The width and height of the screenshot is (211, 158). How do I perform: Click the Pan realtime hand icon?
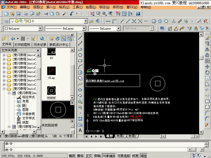pyautogui.click(x=92, y=14)
